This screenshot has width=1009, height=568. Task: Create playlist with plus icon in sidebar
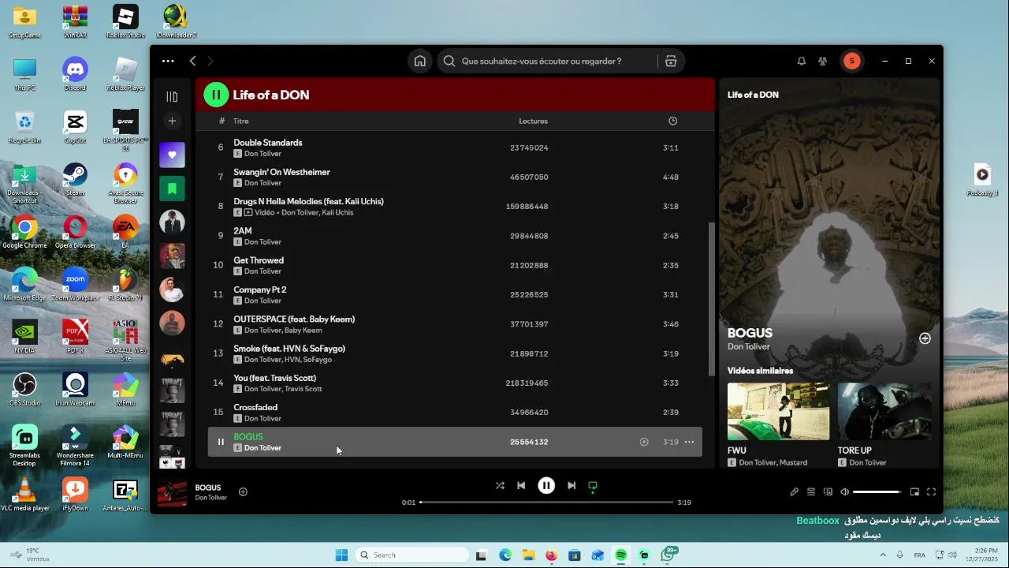click(x=172, y=121)
